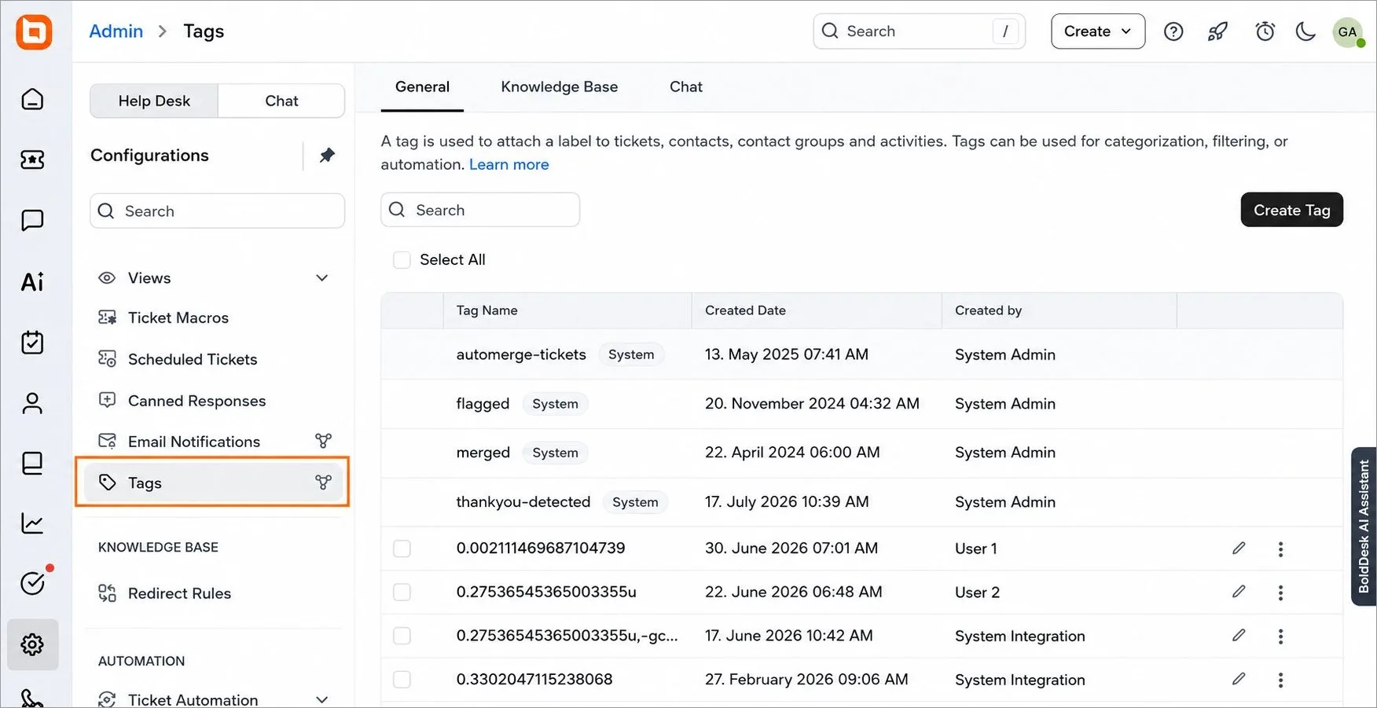Click the automerge-tickets tag name
1377x708 pixels.
521,354
